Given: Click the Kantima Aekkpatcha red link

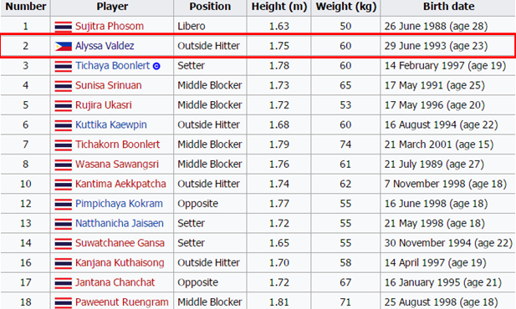Looking at the screenshot, I should 120,184.
